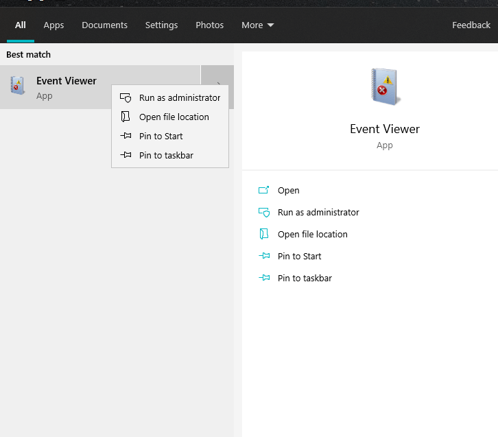Click the Pin to Start pushpin in context menu
The width and height of the screenshot is (498, 437).
126,136
